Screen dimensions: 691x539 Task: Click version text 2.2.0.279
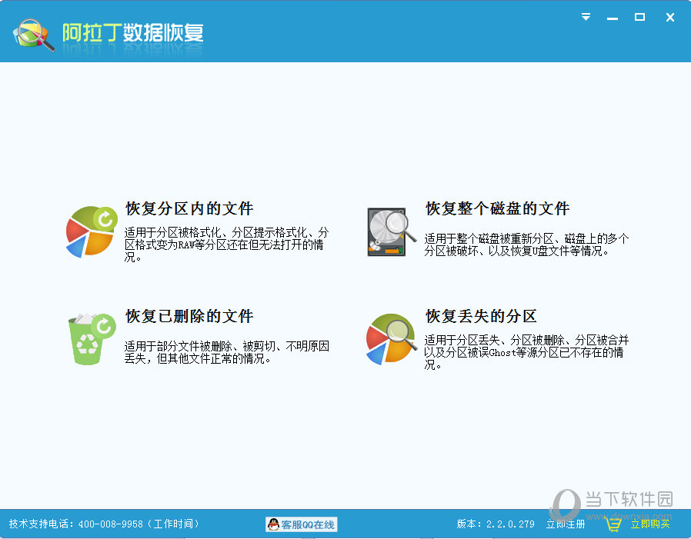pyautogui.click(x=510, y=524)
